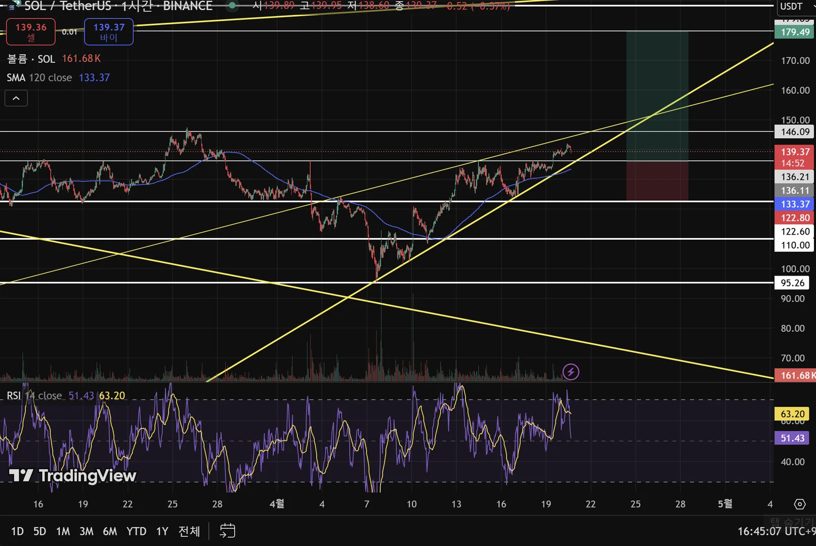816x546 pixels.
Task: Open chart settings gear icon
Action: click(800, 504)
